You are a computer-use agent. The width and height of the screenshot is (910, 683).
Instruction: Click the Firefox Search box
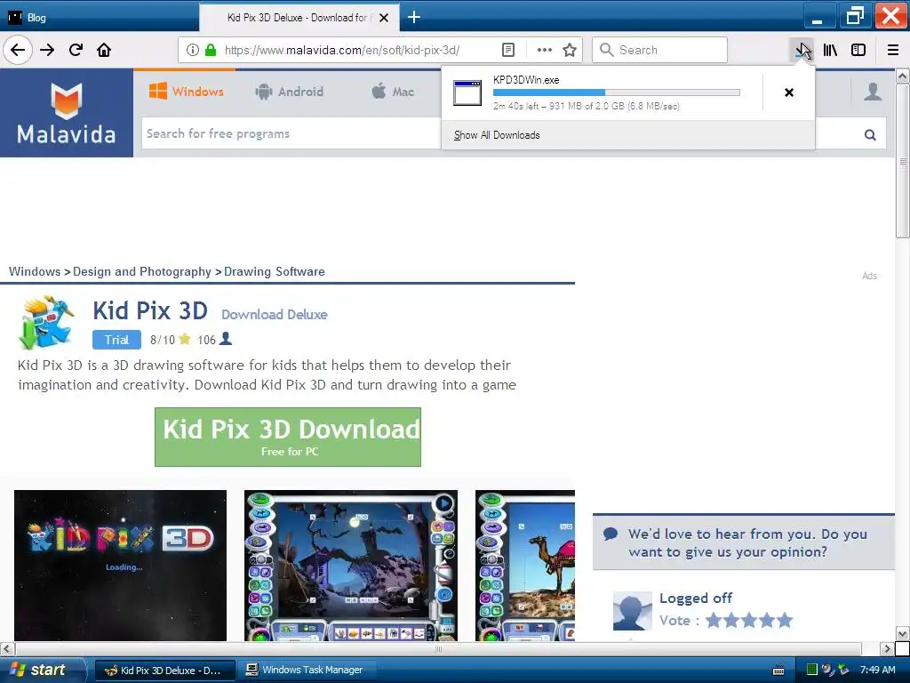[x=659, y=50]
